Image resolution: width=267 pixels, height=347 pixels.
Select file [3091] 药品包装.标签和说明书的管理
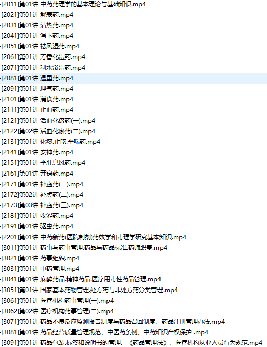click(132, 343)
